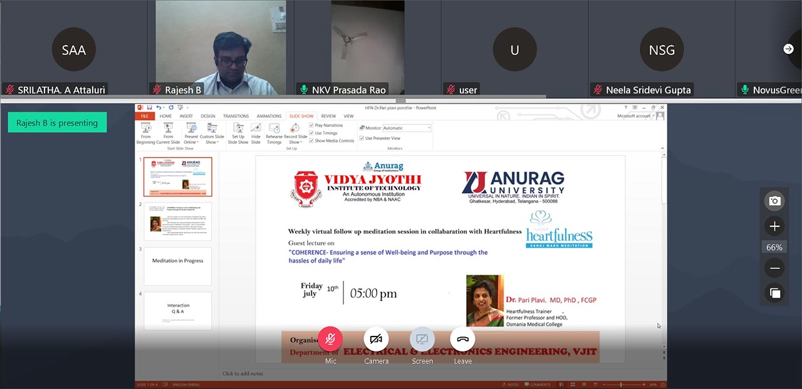
Task: Turn on the Camera button
Action: coord(376,339)
